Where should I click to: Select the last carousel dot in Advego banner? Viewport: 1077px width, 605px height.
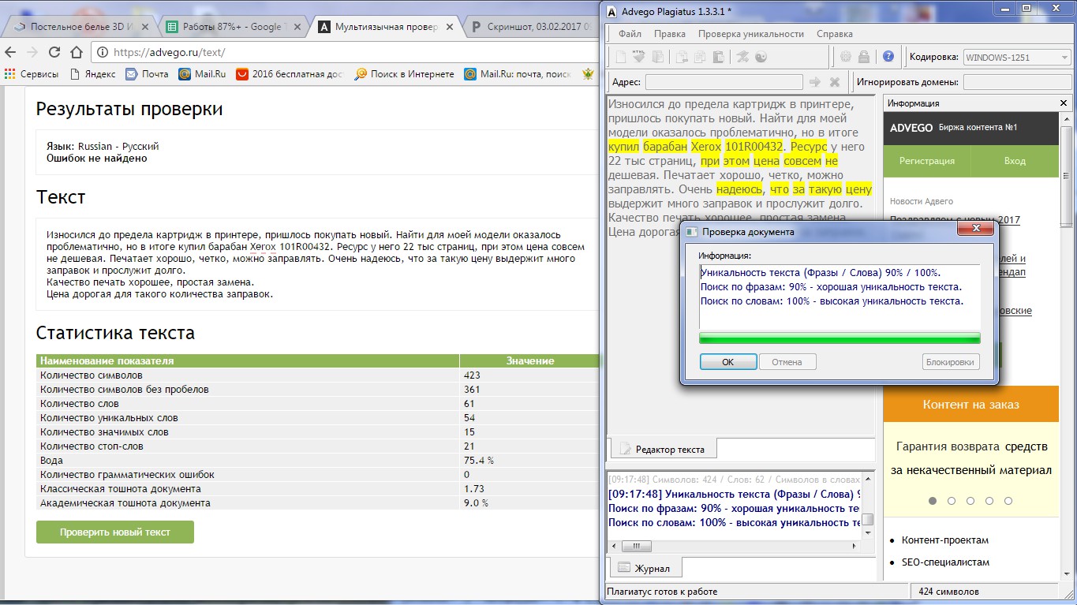tap(1008, 501)
